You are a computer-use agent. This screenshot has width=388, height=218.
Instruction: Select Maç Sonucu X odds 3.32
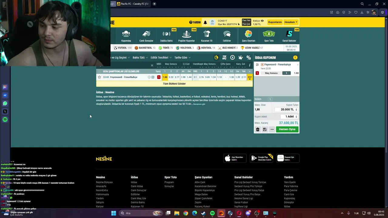(171, 77)
